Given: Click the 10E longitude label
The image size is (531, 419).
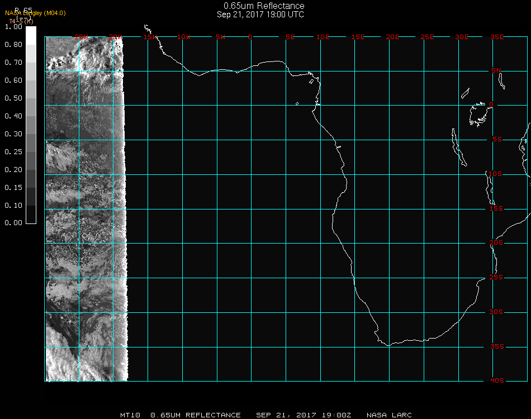Looking at the screenshot, I should 323,37.
